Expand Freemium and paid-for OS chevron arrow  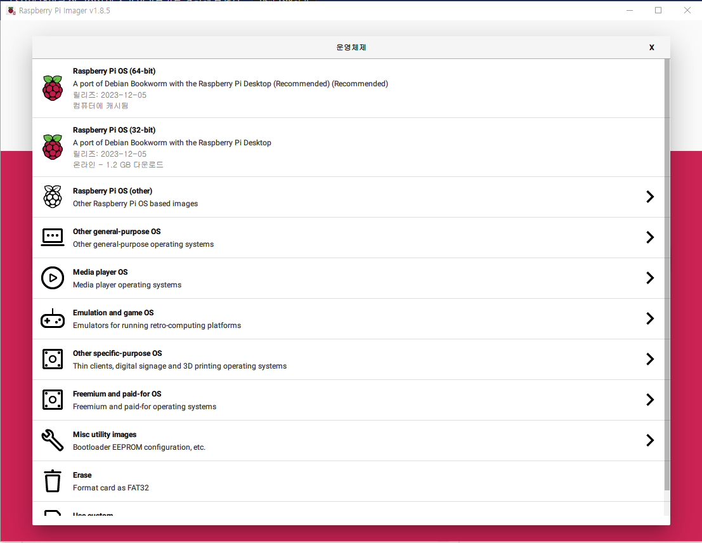point(650,400)
